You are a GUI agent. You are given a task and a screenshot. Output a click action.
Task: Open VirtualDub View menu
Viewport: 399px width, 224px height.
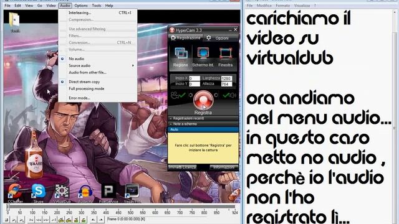point(29,6)
